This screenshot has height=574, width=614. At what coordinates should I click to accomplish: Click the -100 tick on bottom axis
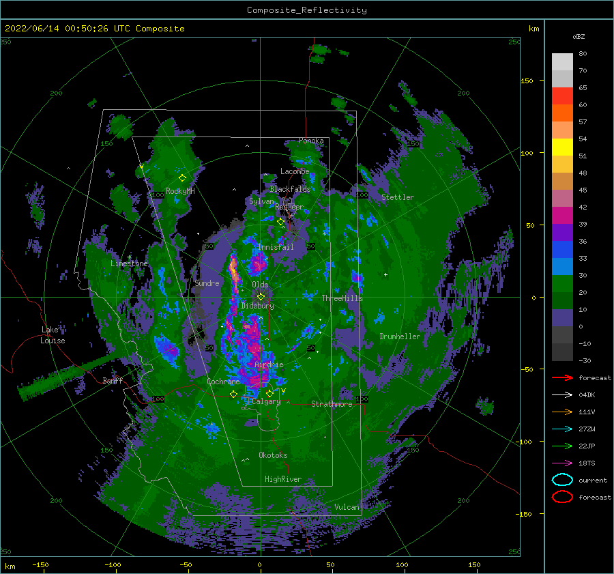(x=113, y=564)
